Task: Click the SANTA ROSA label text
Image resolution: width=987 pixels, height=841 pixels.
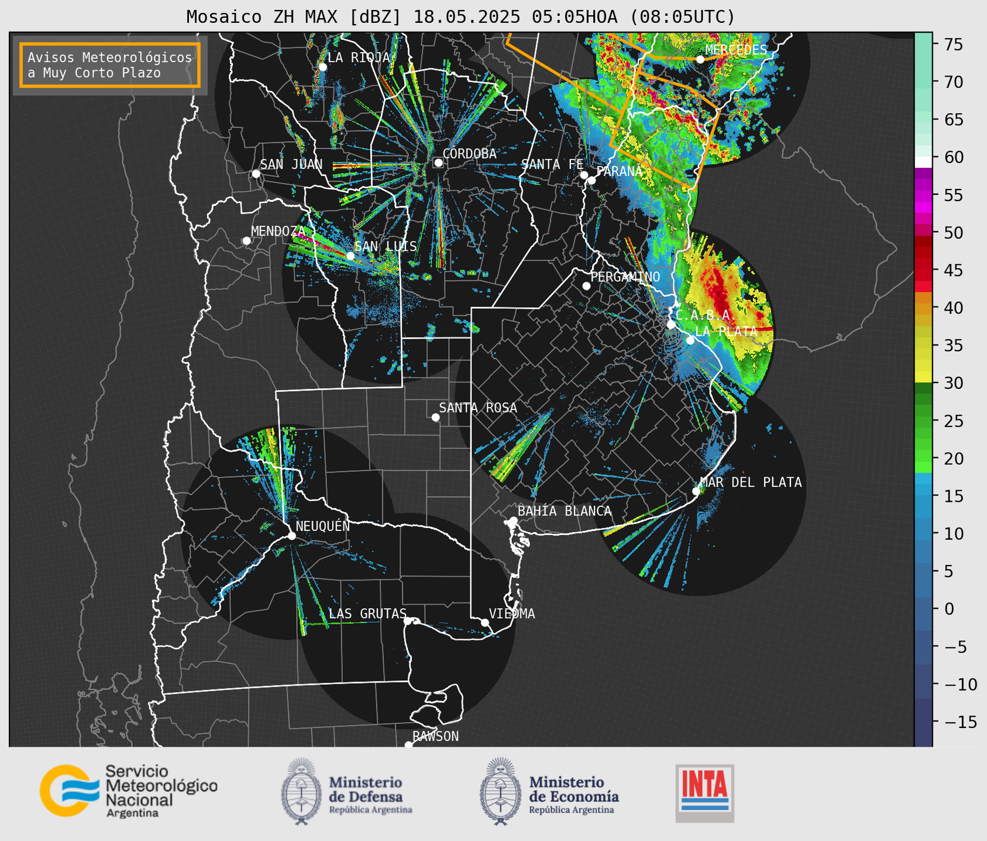Action: (x=478, y=408)
